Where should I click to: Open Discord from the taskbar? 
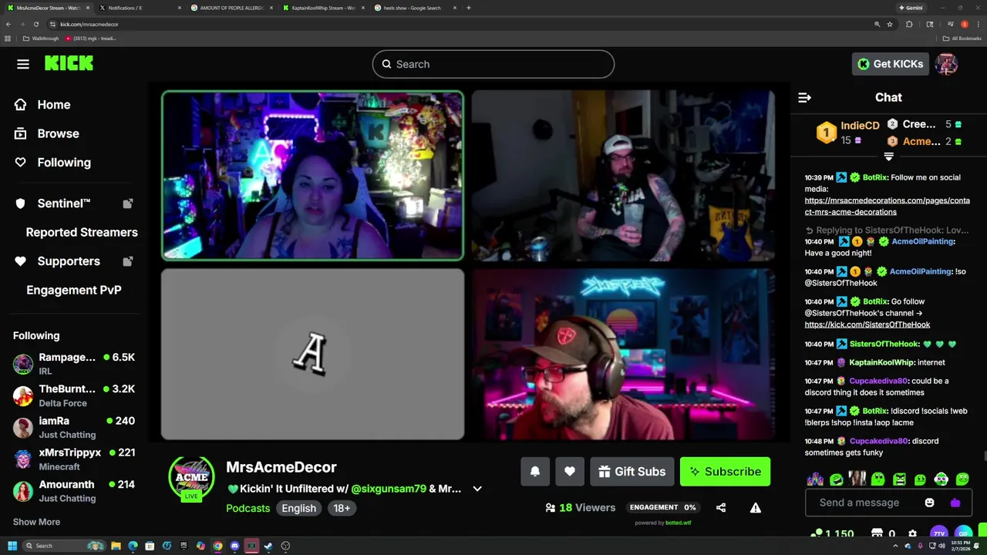click(x=234, y=546)
